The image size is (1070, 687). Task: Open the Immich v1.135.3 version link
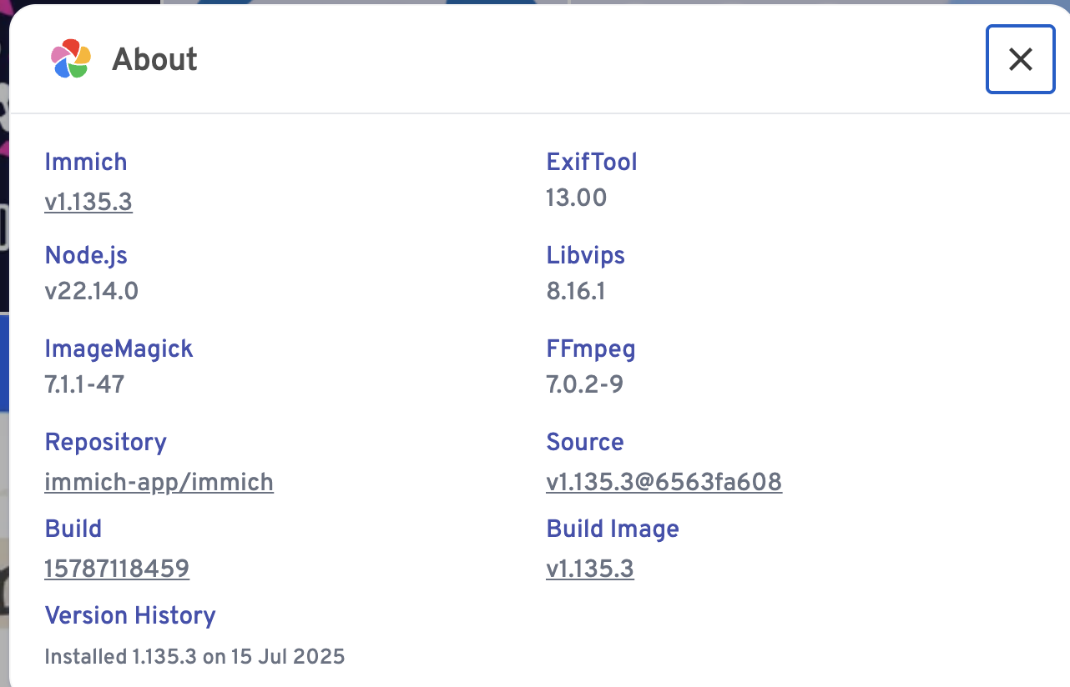pos(88,203)
